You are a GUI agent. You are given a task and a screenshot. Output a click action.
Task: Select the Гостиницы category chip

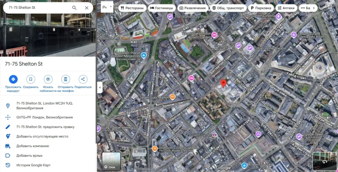coord(161,8)
